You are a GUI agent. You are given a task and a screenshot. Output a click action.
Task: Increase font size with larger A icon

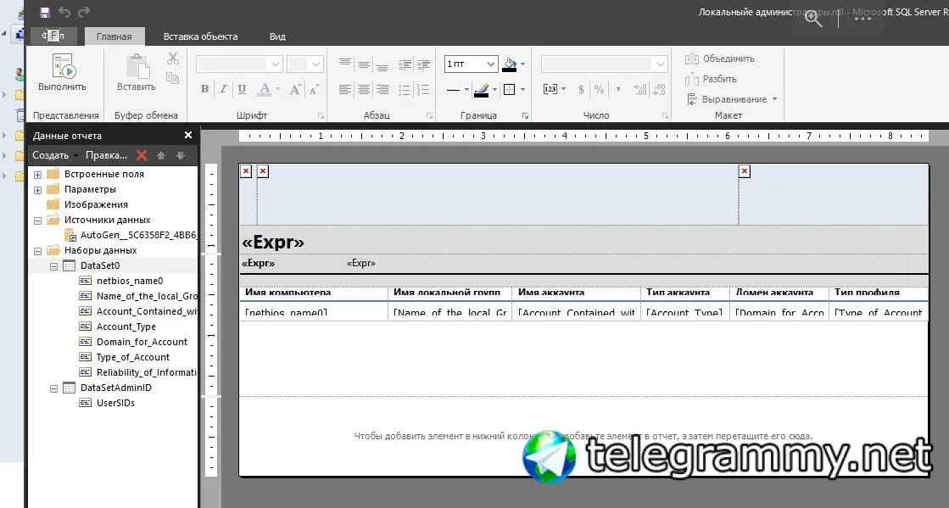295,89
